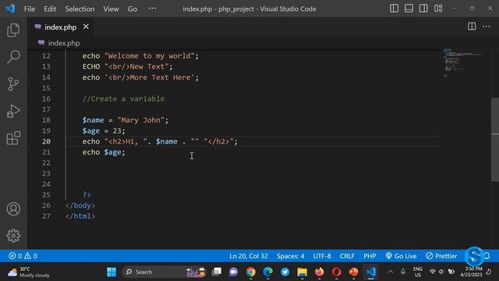Open the File menu
The height and width of the screenshot is (281, 499).
30,9
